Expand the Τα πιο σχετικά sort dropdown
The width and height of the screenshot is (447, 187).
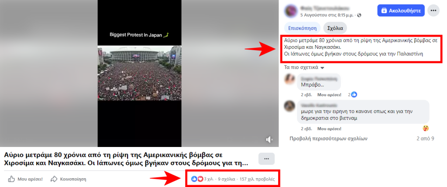pos(304,68)
